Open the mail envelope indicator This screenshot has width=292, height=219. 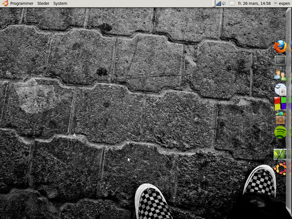click(x=232, y=3)
